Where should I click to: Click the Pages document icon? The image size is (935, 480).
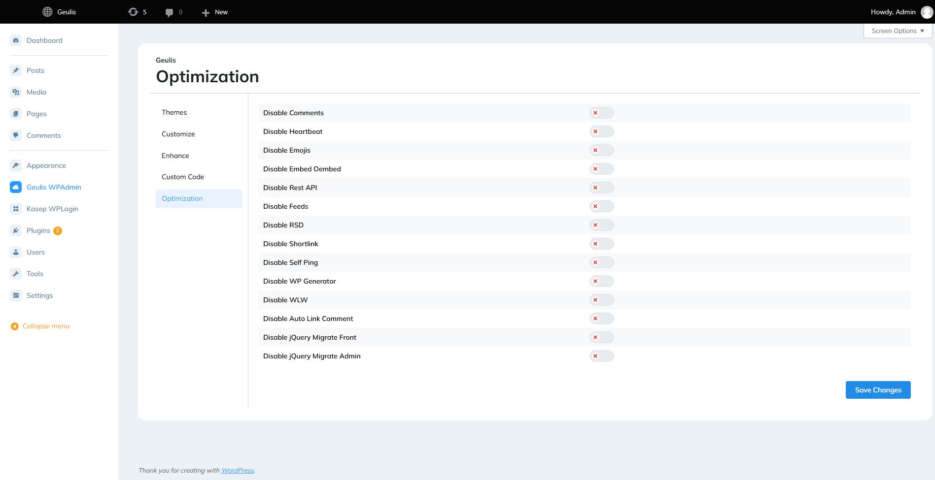click(16, 114)
